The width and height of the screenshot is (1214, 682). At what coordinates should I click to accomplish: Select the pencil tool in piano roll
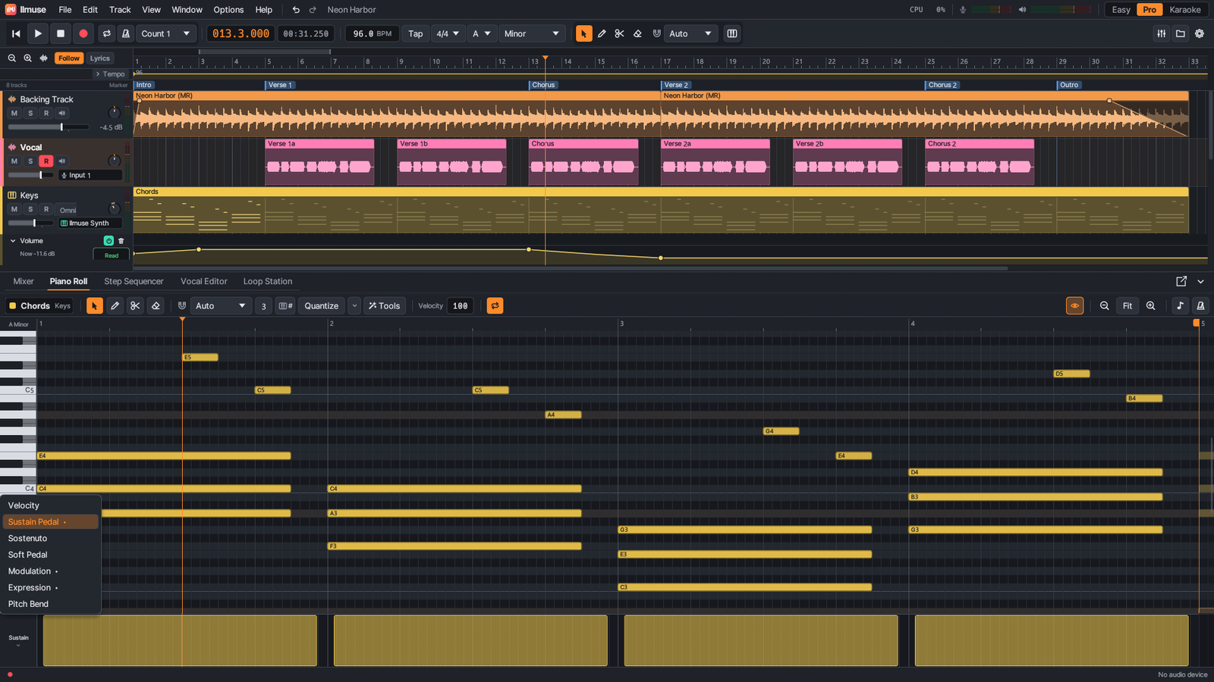(115, 306)
